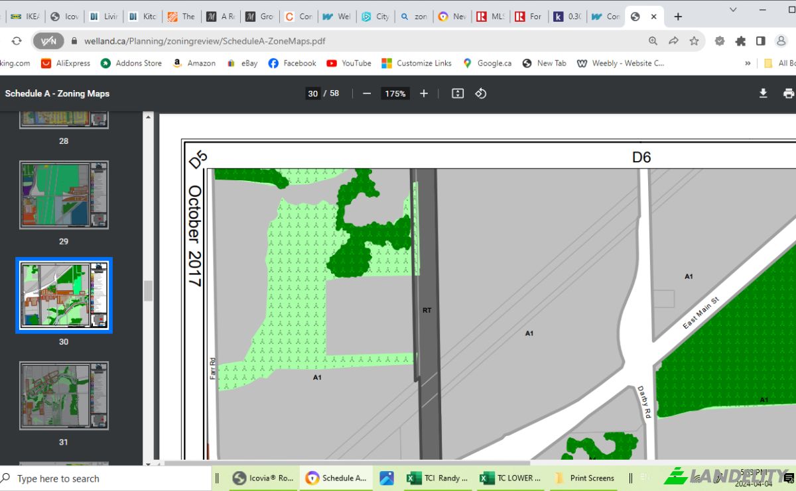Image resolution: width=796 pixels, height=491 pixels.
Task: Zoom in the PDF with plus icon
Action: point(424,93)
